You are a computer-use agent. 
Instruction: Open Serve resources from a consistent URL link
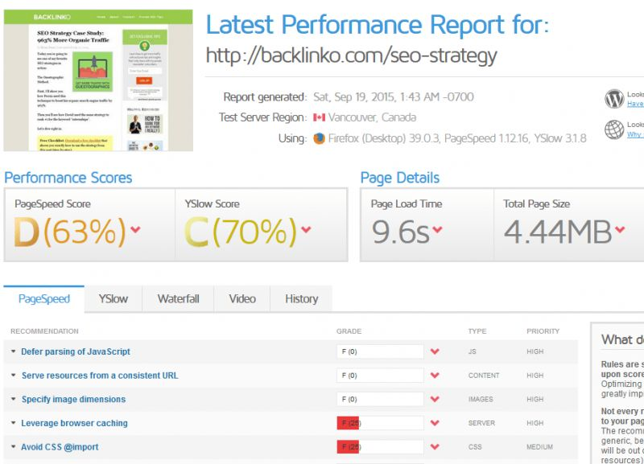(100, 376)
